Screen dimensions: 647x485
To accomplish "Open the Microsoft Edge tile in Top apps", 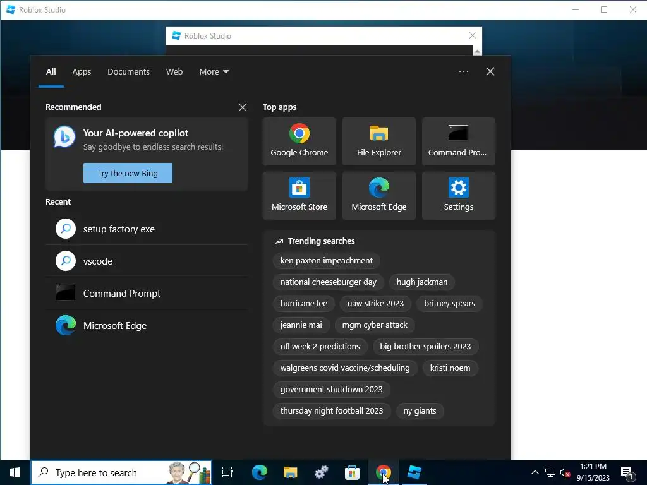I will click(x=379, y=196).
